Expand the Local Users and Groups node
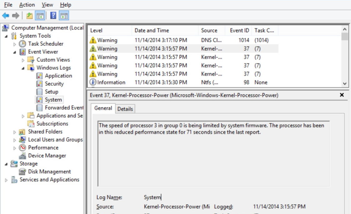The height and width of the screenshot is (214, 351). pyautogui.click(x=15, y=140)
